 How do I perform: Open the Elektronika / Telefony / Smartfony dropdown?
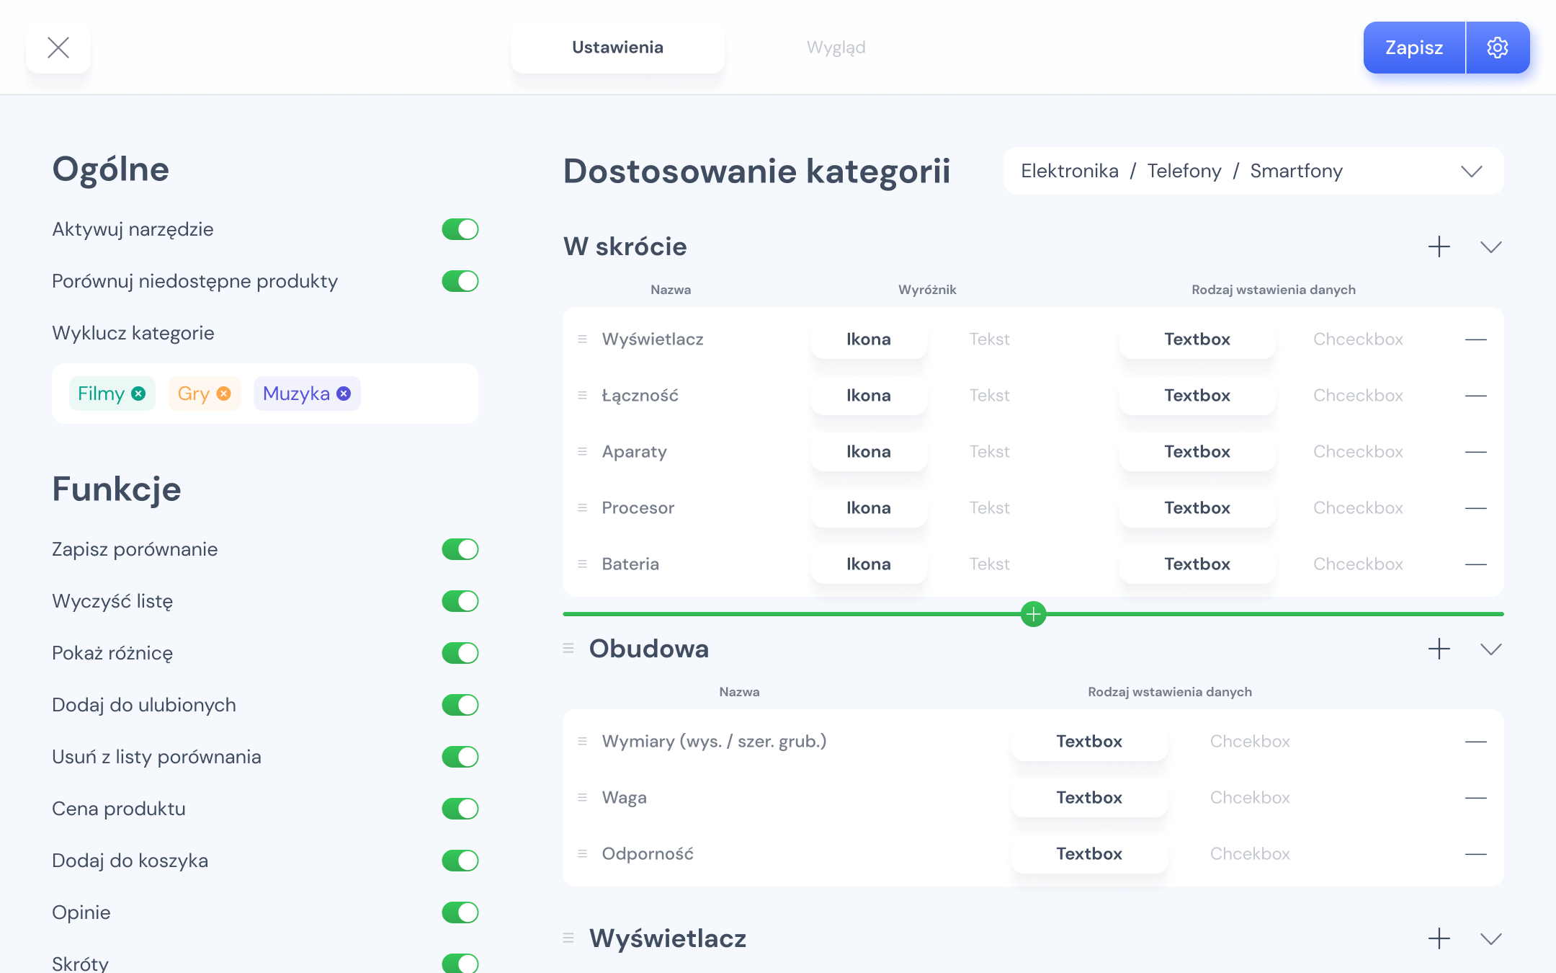pyautogui.click(x=1253, y=171)
